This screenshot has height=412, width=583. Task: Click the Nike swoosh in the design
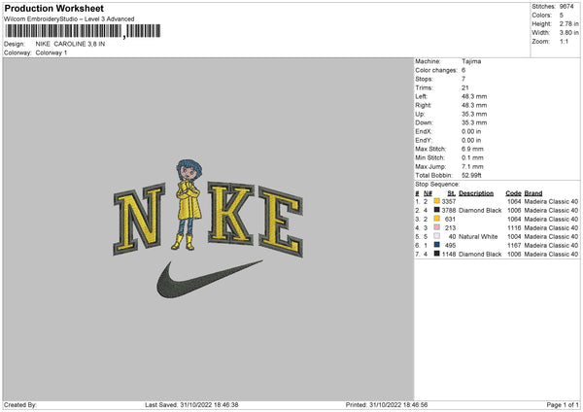point(209,280)
